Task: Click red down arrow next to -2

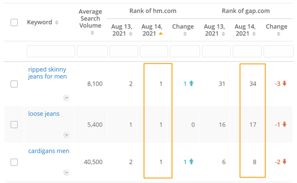Action: (x=284, y=162)
